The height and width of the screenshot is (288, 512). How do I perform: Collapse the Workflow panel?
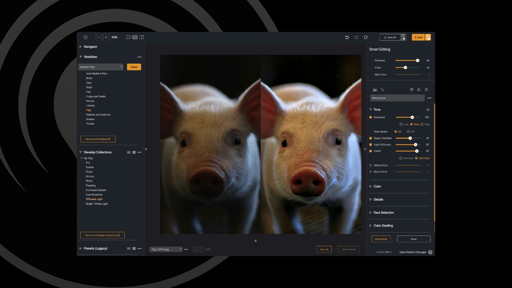click(x=81, y=57)
